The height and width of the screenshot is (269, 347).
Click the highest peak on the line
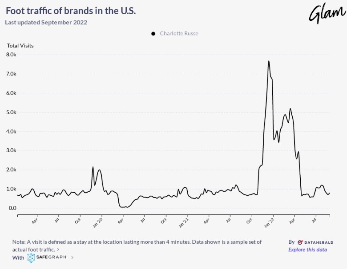pos(269,61)
